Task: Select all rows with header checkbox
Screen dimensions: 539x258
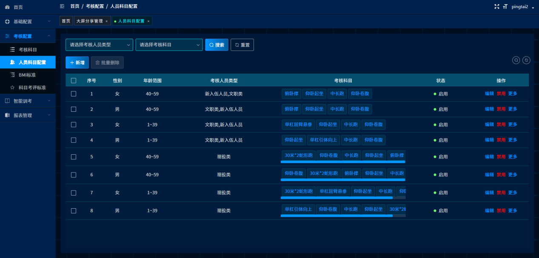Action: click(74, 81)
